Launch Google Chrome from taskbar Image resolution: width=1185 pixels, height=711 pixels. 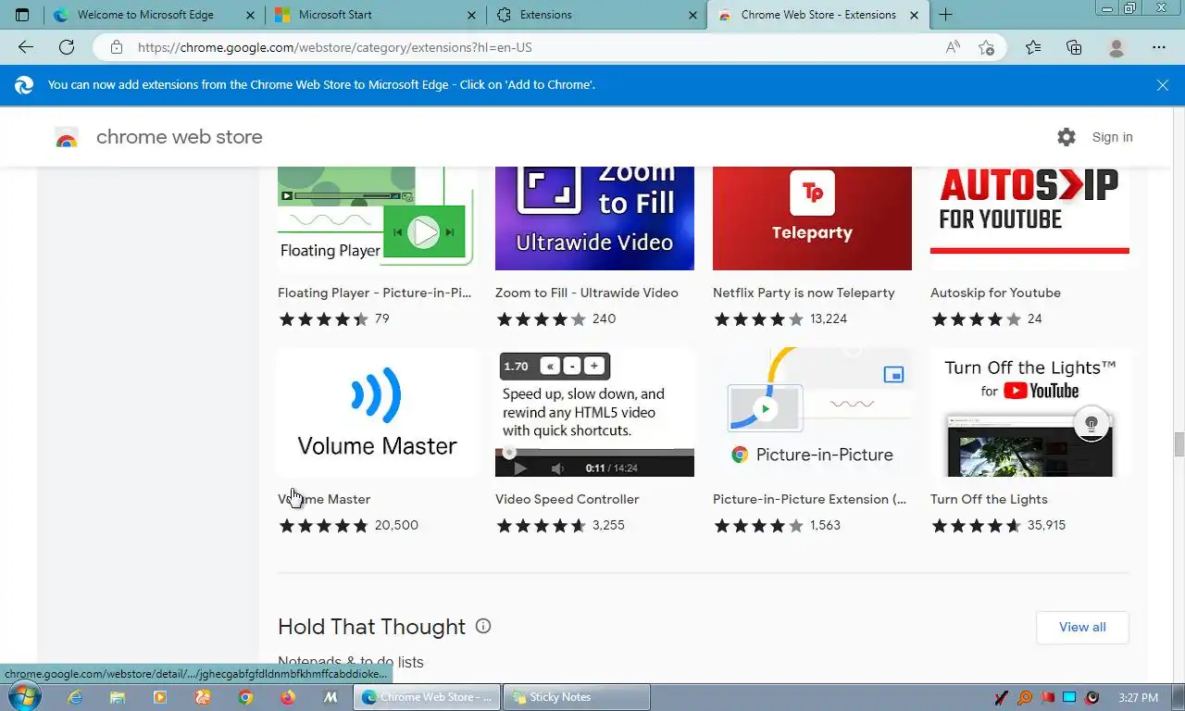coord(244,697)
